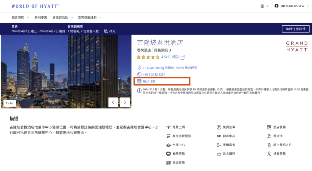Click the 編輯住宿詳情 button
Viewport: 312px width, 171px height.
296,29
